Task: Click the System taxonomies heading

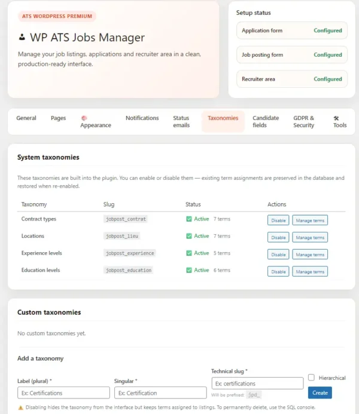Action: (x=48, y=157)
